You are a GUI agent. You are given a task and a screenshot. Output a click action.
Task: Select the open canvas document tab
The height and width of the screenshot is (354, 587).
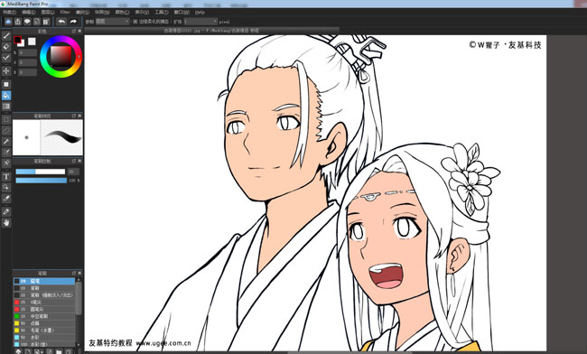211,31
